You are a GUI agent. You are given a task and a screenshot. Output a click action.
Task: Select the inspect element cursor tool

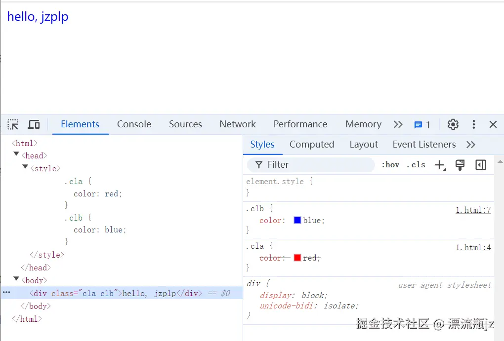12,124
